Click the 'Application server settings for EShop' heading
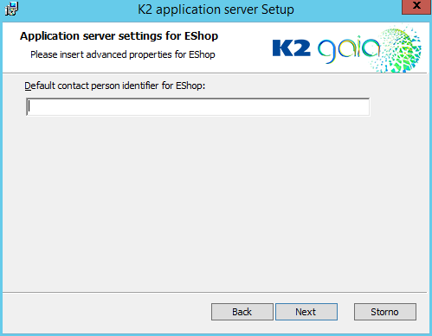 [x=119, y=36]
